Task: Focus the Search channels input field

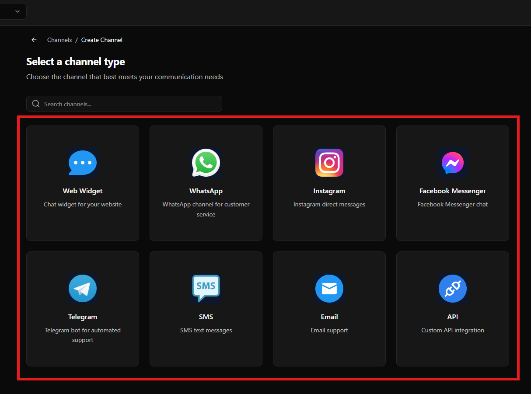Action: click(124, 104)
